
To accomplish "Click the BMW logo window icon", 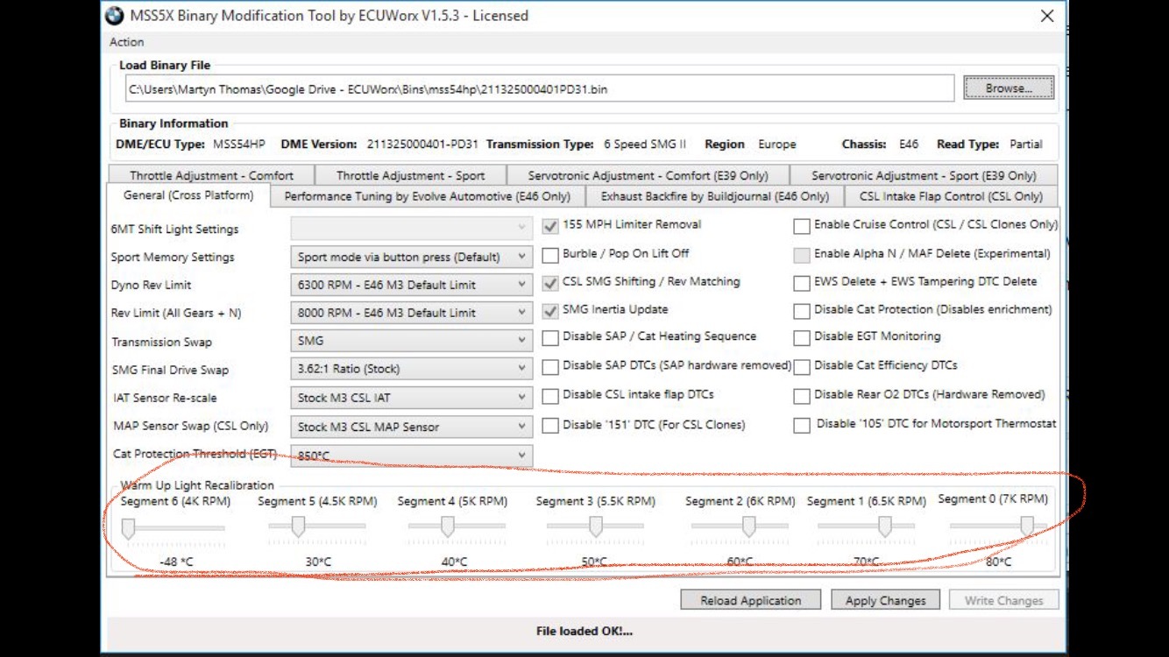I will 114,16.
